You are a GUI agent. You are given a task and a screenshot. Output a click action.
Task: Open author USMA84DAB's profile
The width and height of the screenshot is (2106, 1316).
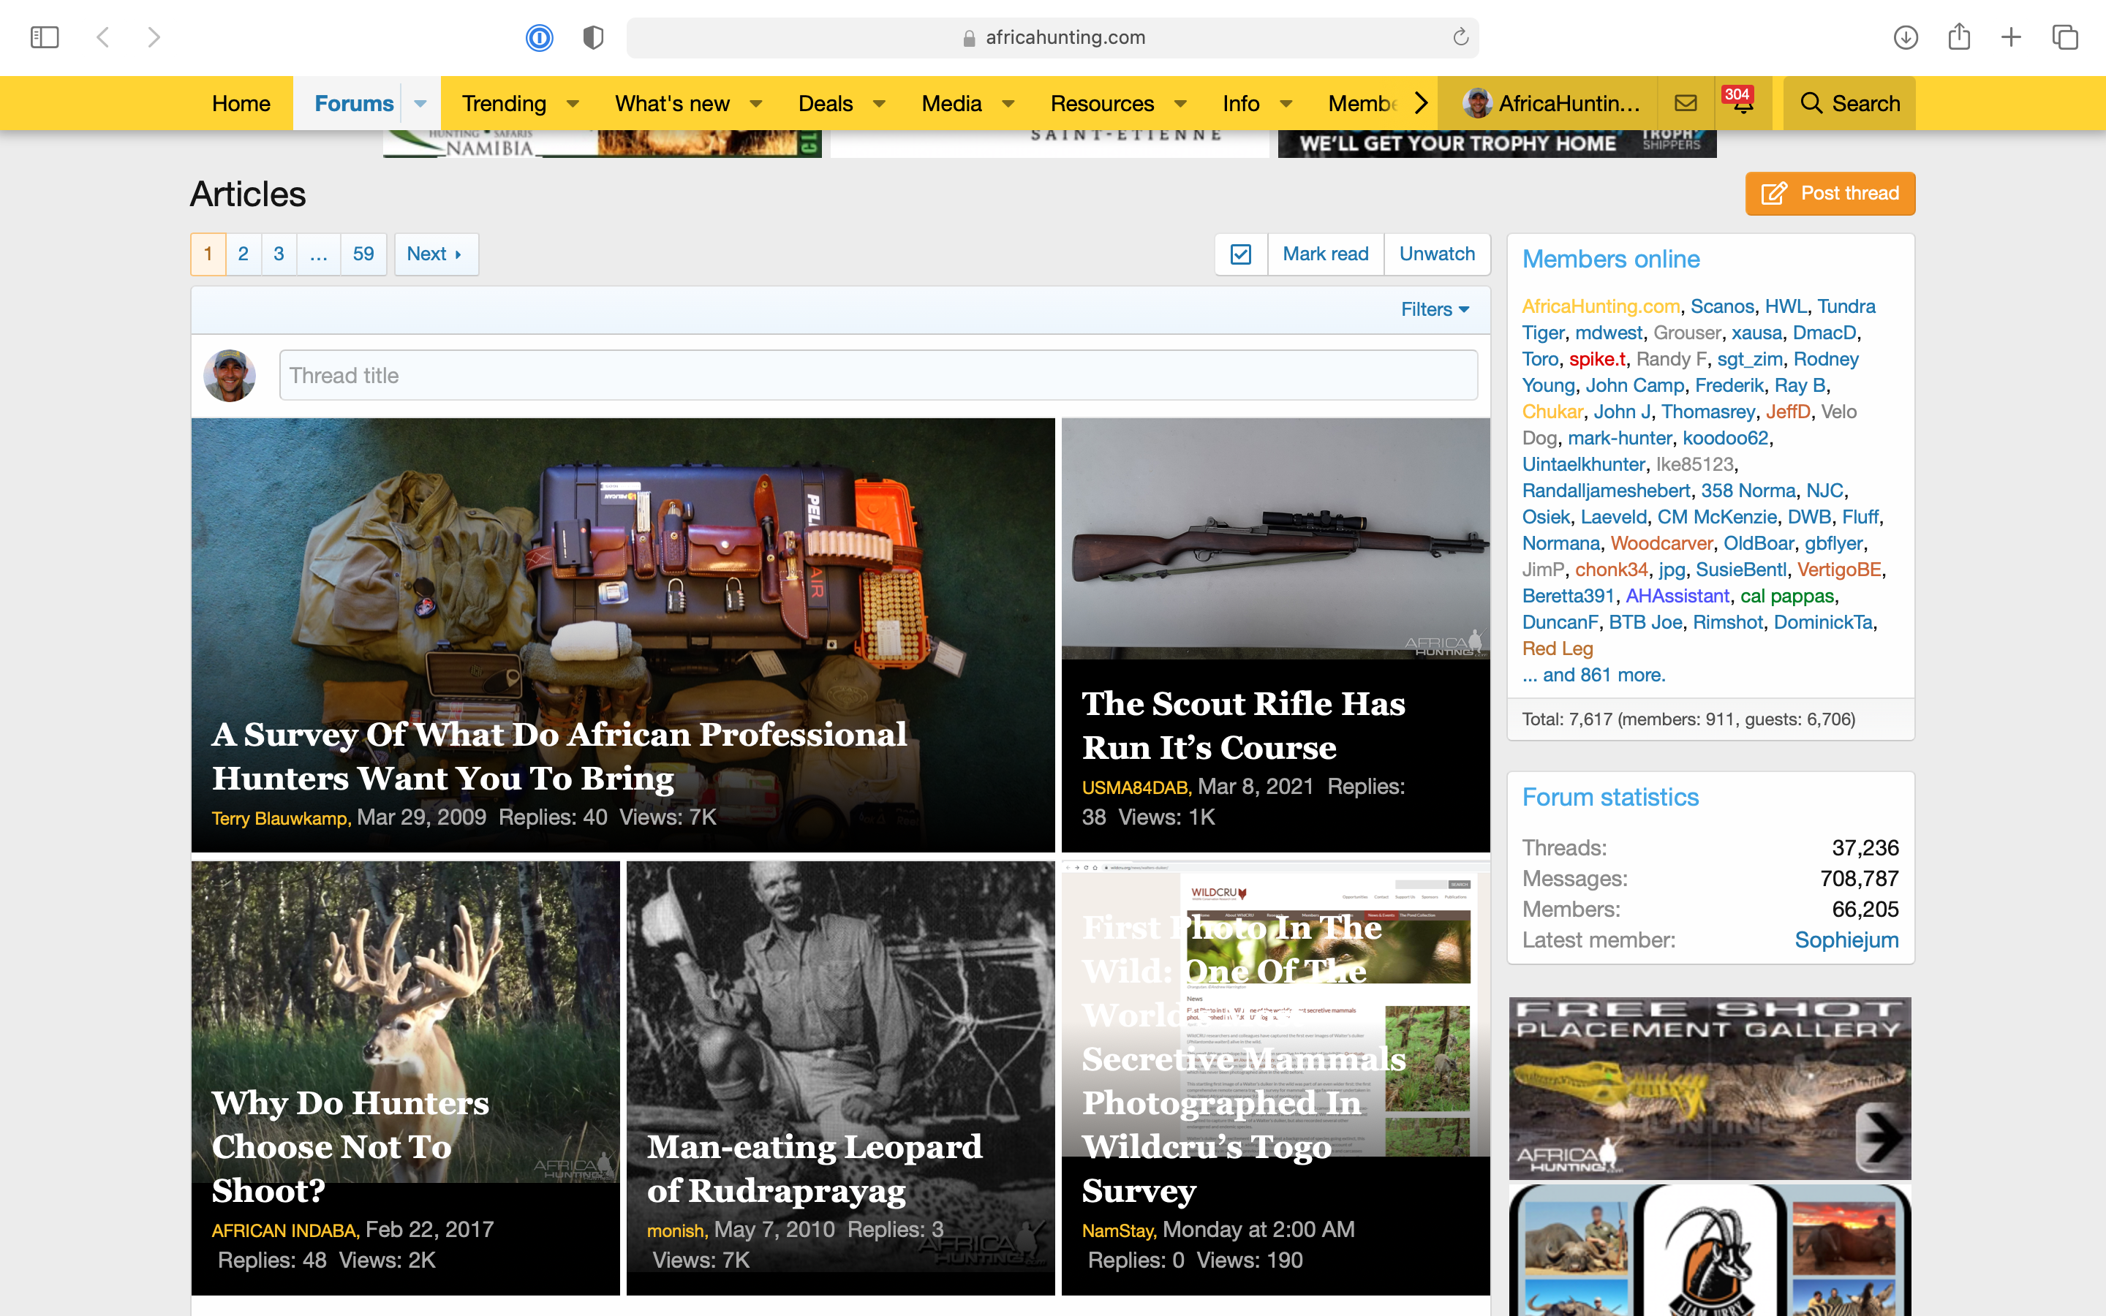pyautogui.click(x=1136, y=787)
